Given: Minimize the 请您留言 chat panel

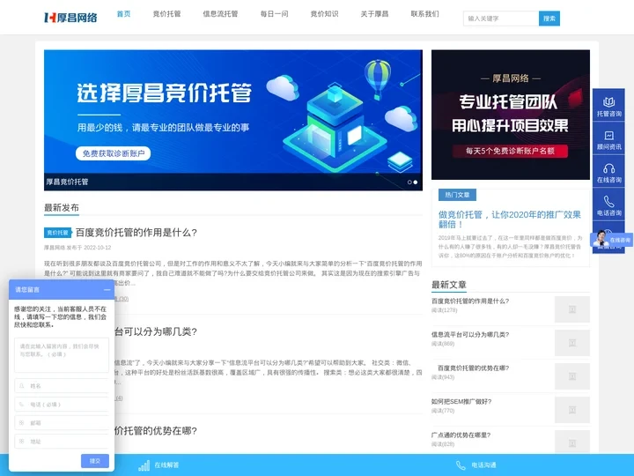Looking at the screenshot, I should pyautogui.click(x=107, y=290).
